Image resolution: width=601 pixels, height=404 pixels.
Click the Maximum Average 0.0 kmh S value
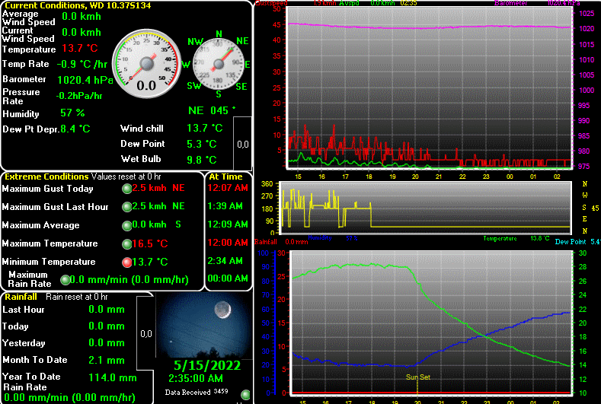pyautogui.click(x=157, y=224)
